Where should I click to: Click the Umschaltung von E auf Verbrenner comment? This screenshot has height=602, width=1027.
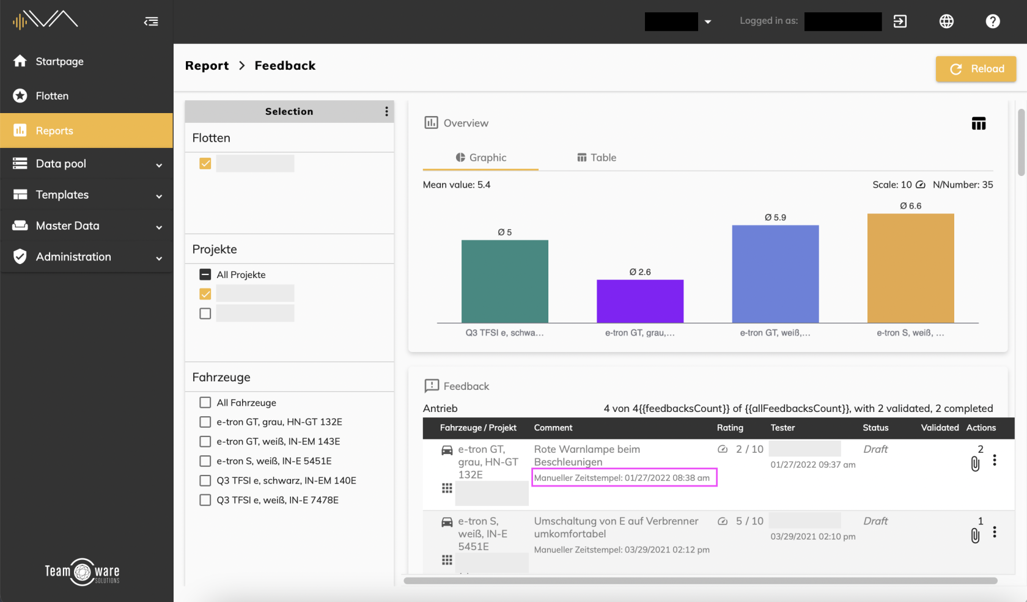616,527
